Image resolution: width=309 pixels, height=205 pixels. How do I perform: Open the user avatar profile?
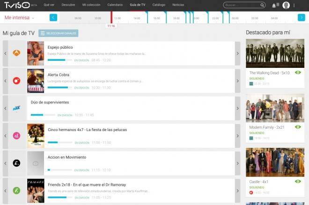coord(286,5)
